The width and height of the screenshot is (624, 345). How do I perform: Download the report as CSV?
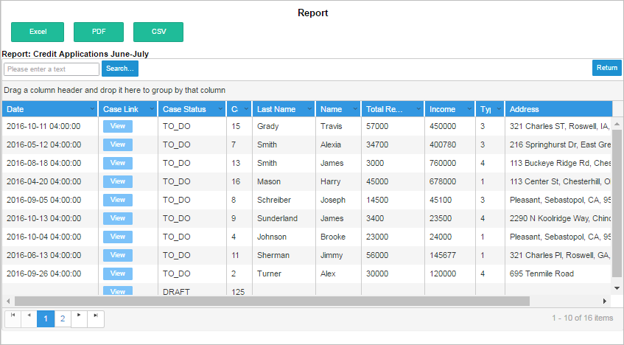(158, 32)
